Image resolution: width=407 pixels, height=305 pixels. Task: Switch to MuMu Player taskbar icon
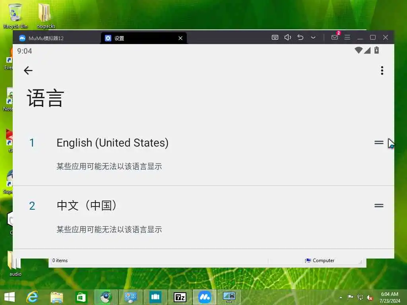(x=205, y=297)
